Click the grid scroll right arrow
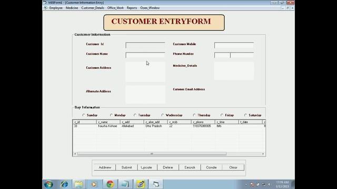Image resolution: width=337 pixels, height=189 pixels. pos(263,154)
